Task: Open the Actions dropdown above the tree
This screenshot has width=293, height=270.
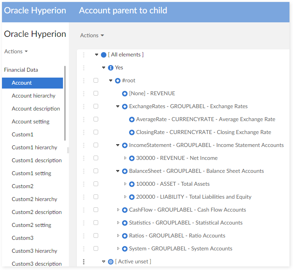Action: pos(92,35)
